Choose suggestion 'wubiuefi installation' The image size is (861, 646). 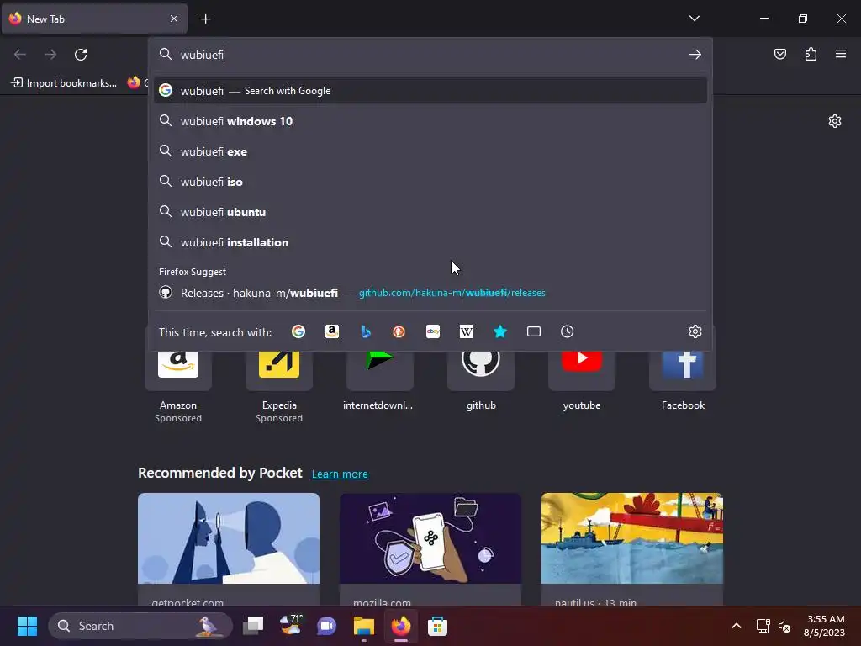pyautogui.click(x=430, y=242)
